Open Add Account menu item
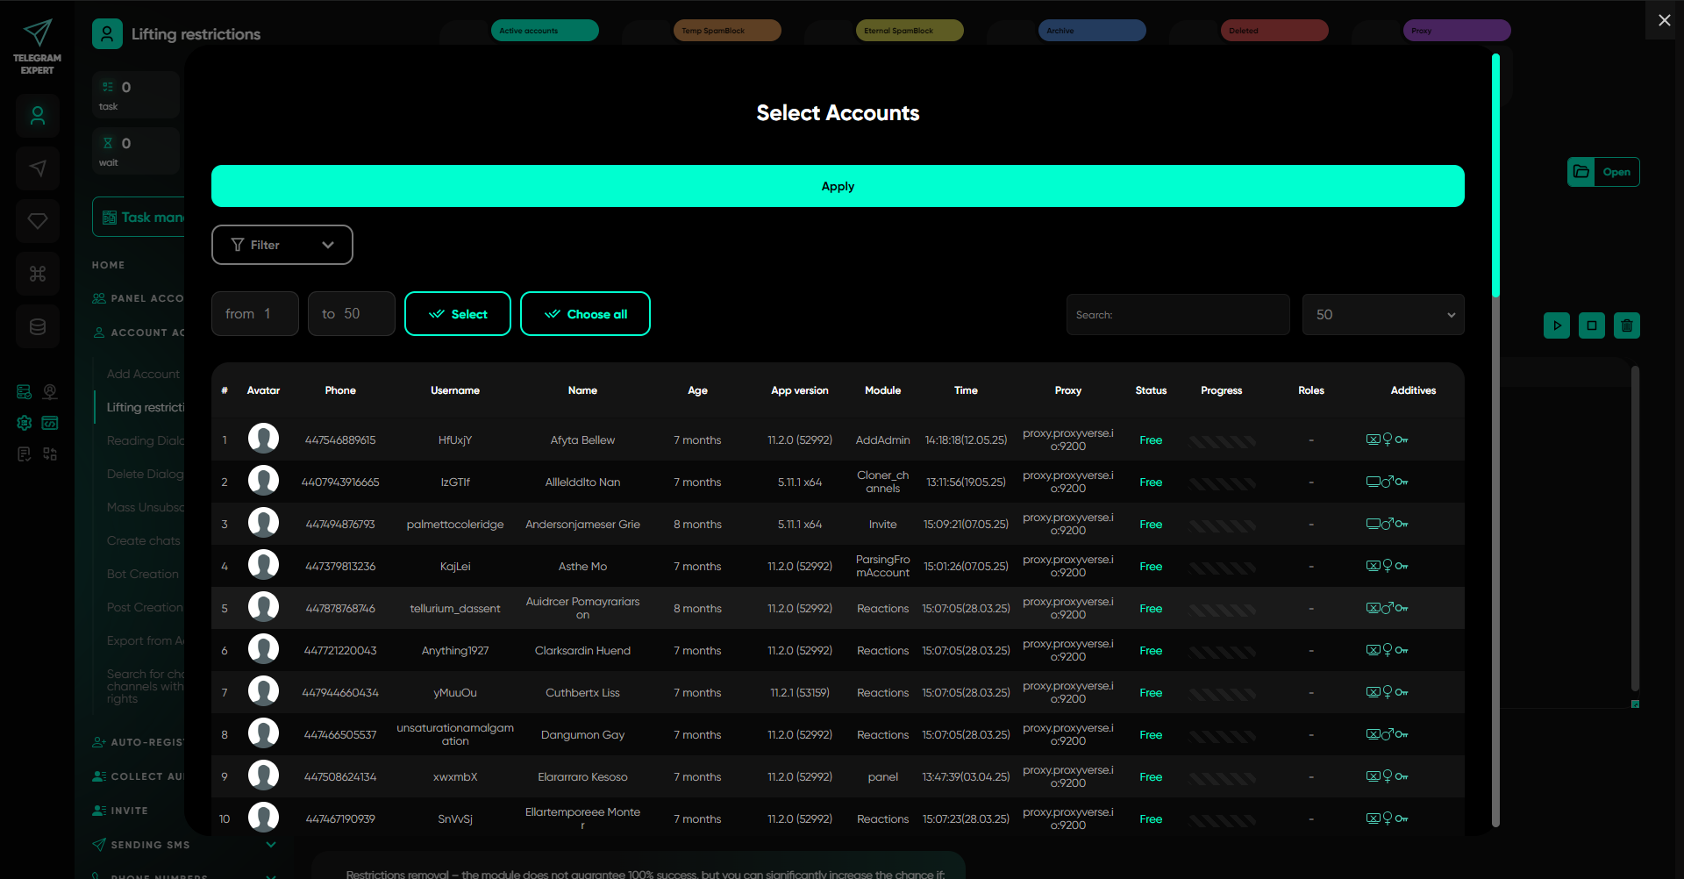Screen dimensions: 1684x879 click(143, 374)
